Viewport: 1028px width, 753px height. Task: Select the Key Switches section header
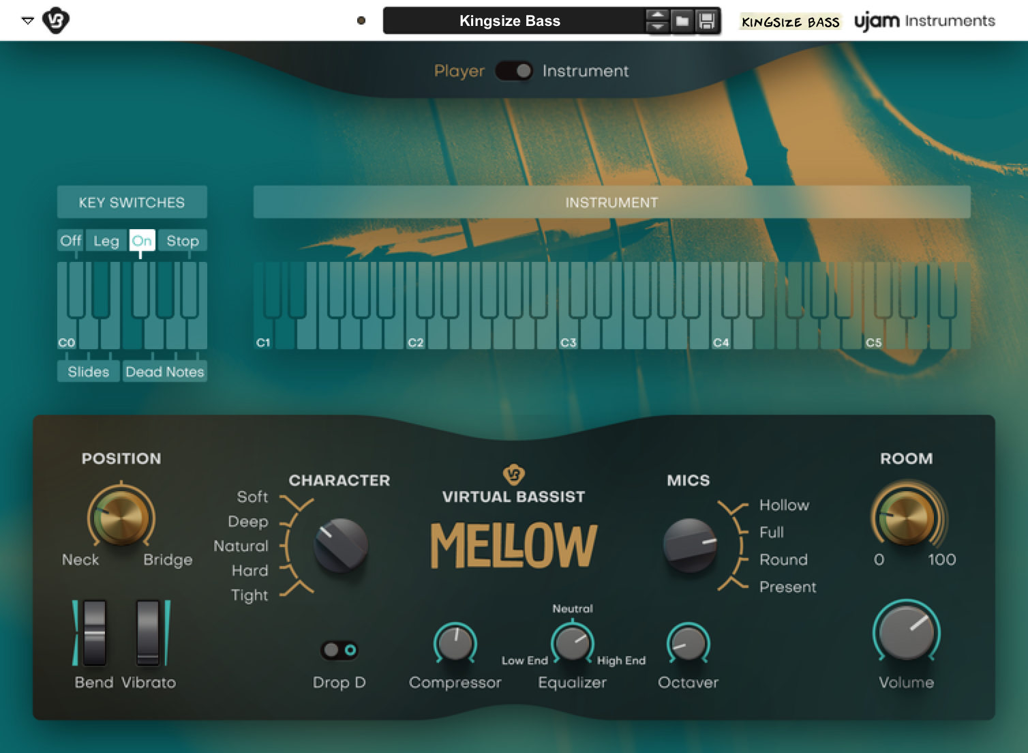132,202
